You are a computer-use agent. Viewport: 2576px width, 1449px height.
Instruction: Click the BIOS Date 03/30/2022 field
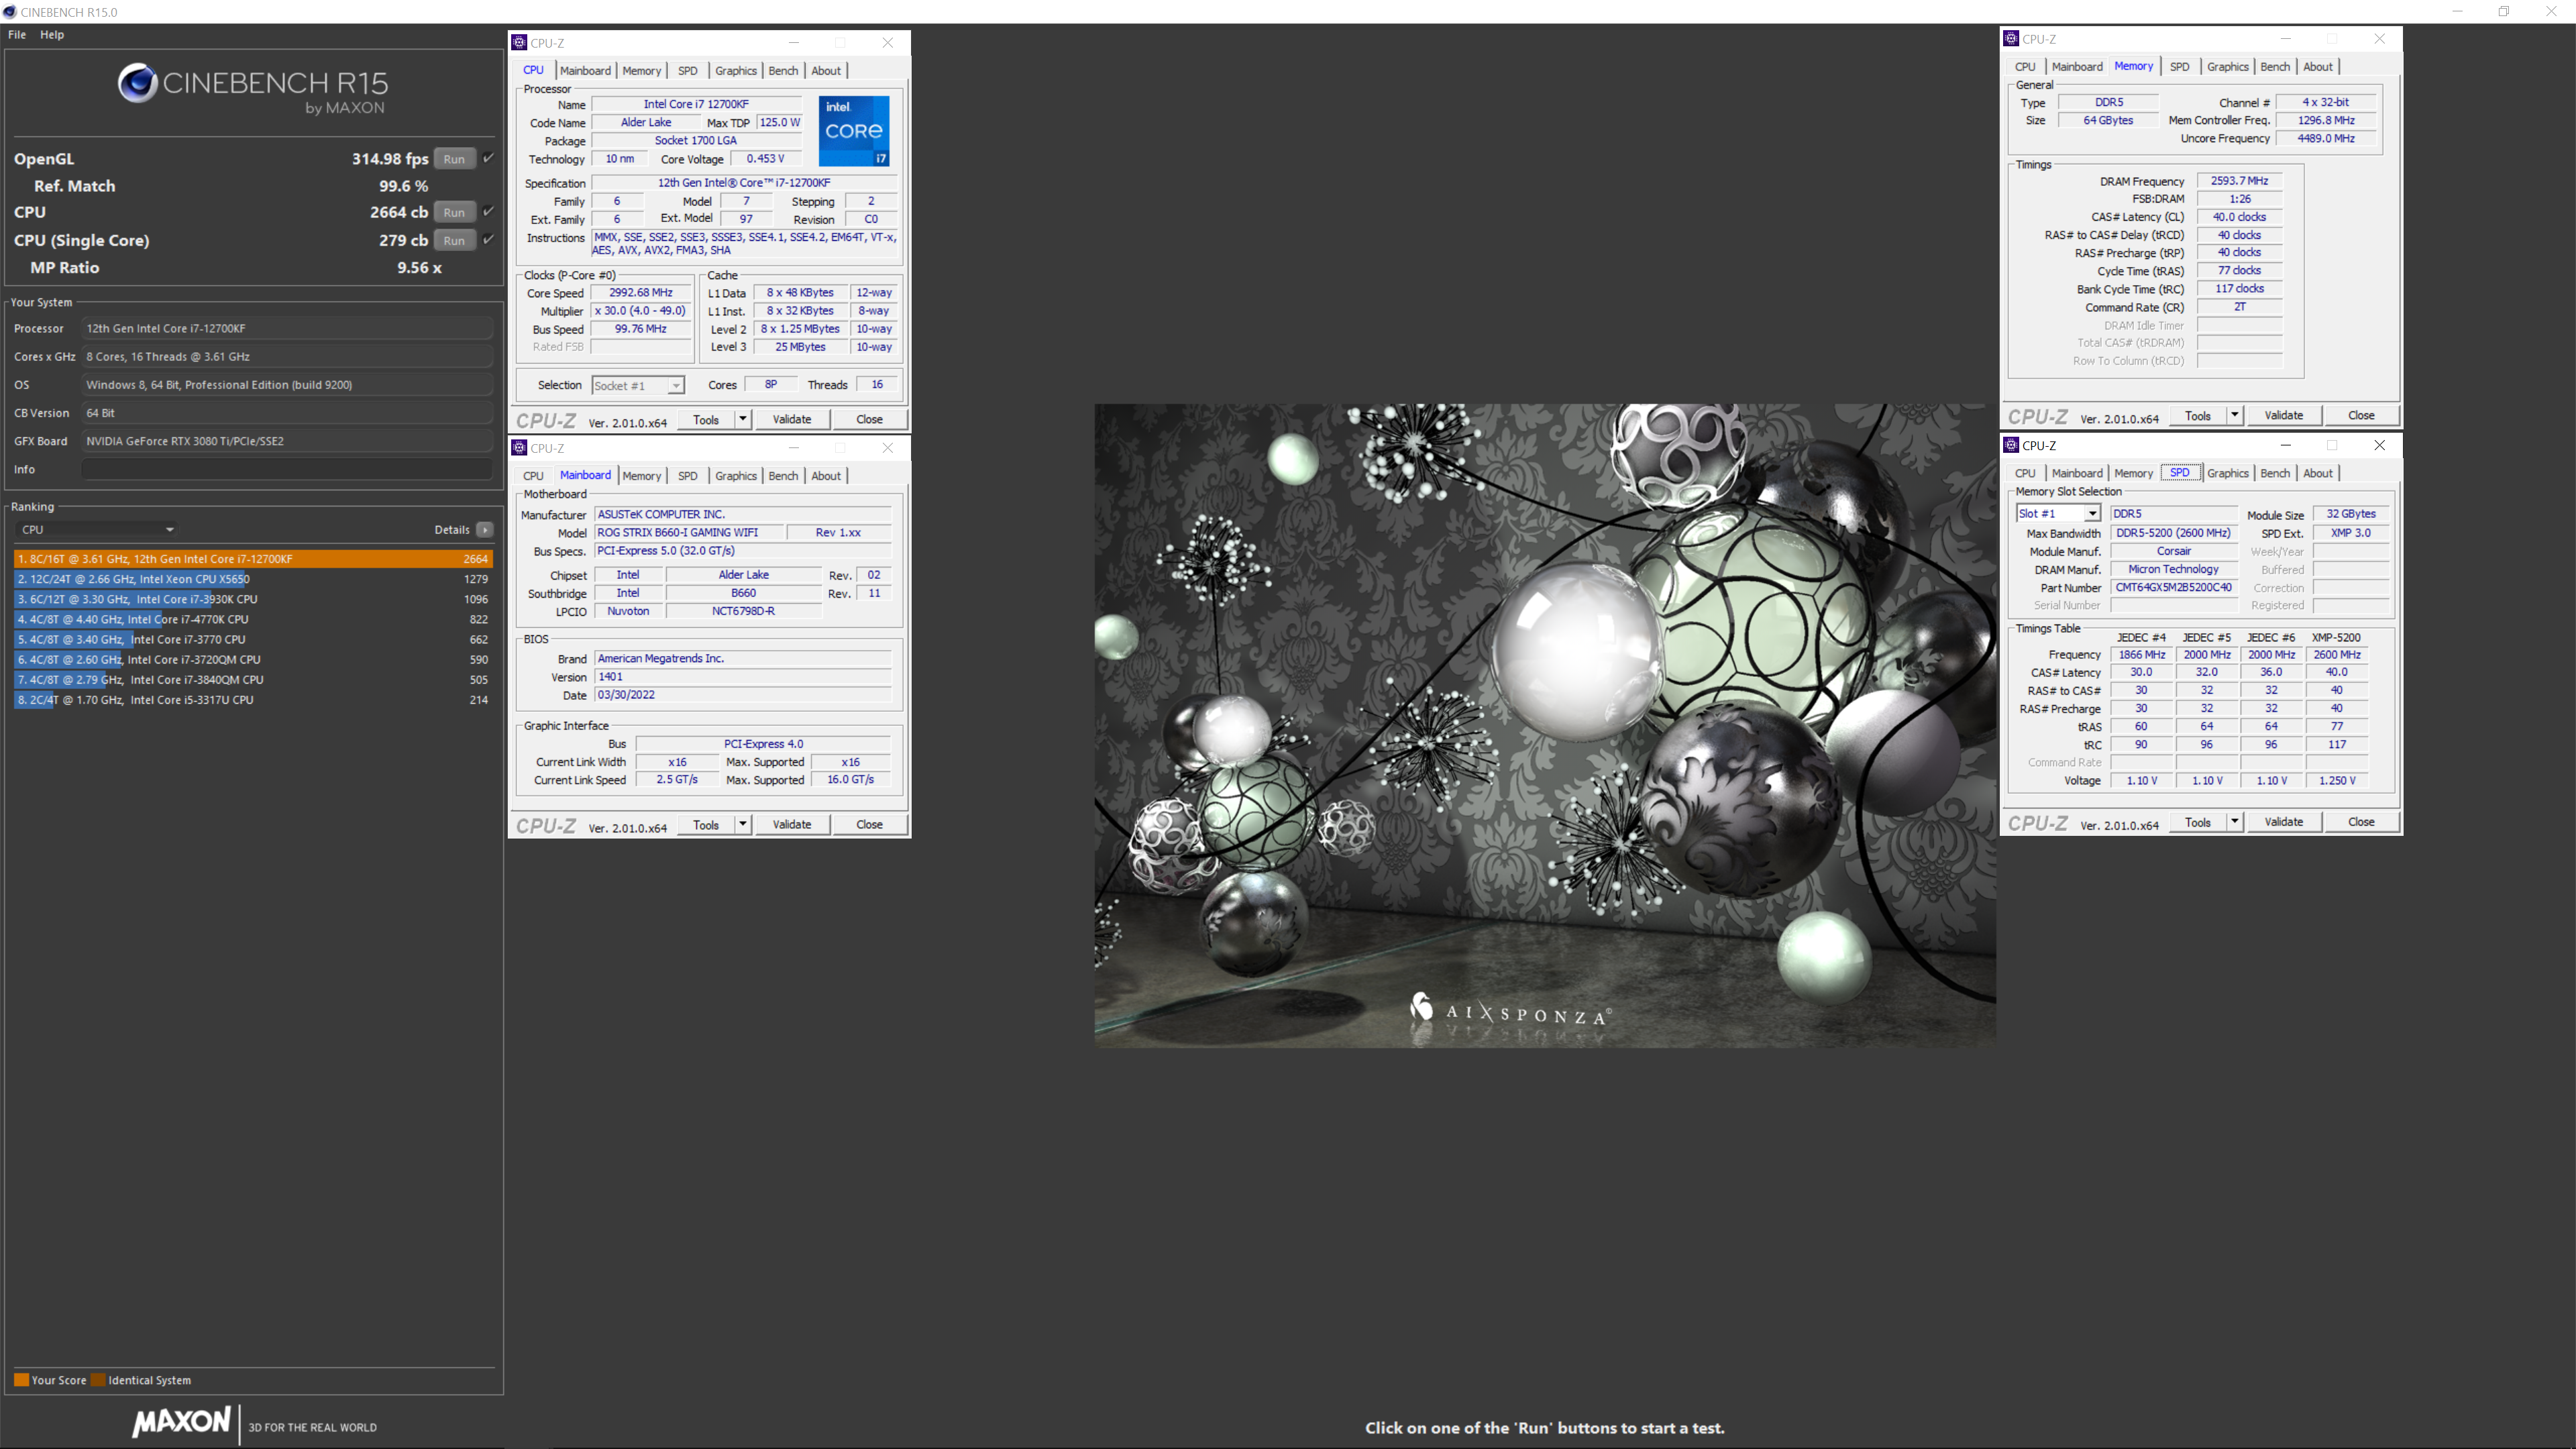[x=743, y=695]
